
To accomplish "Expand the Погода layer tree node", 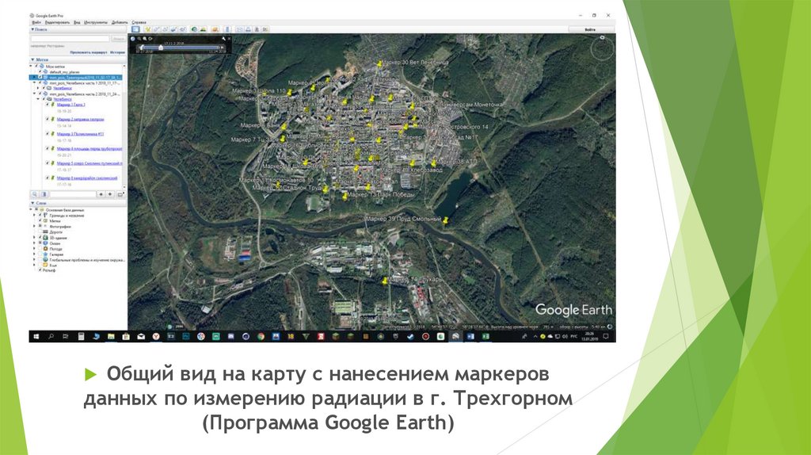I will coord(34,248).
